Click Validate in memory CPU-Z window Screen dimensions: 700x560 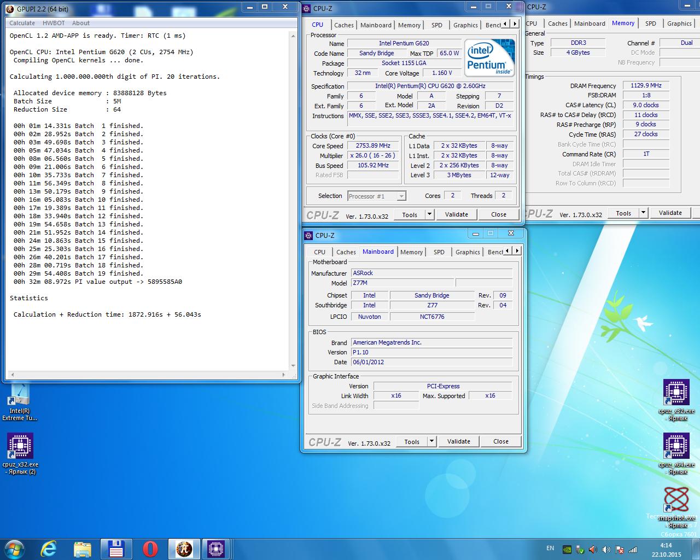(x=670, y=213)
